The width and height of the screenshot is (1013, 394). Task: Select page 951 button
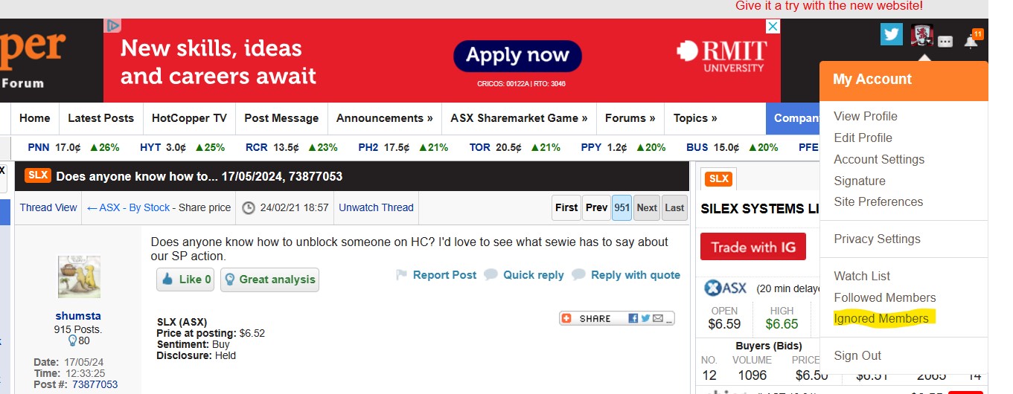[x=621, y=208]
